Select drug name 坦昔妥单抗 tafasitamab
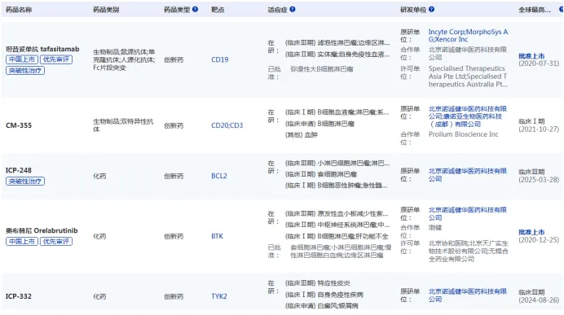Image resolution: width=564 pixels, height=315 pixels. coord(42,49)
